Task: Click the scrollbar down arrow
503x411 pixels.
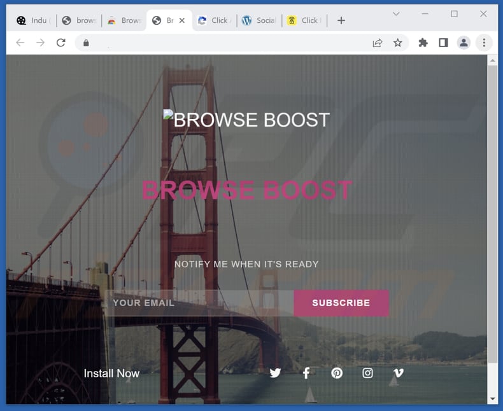Action: coord(492,399)
